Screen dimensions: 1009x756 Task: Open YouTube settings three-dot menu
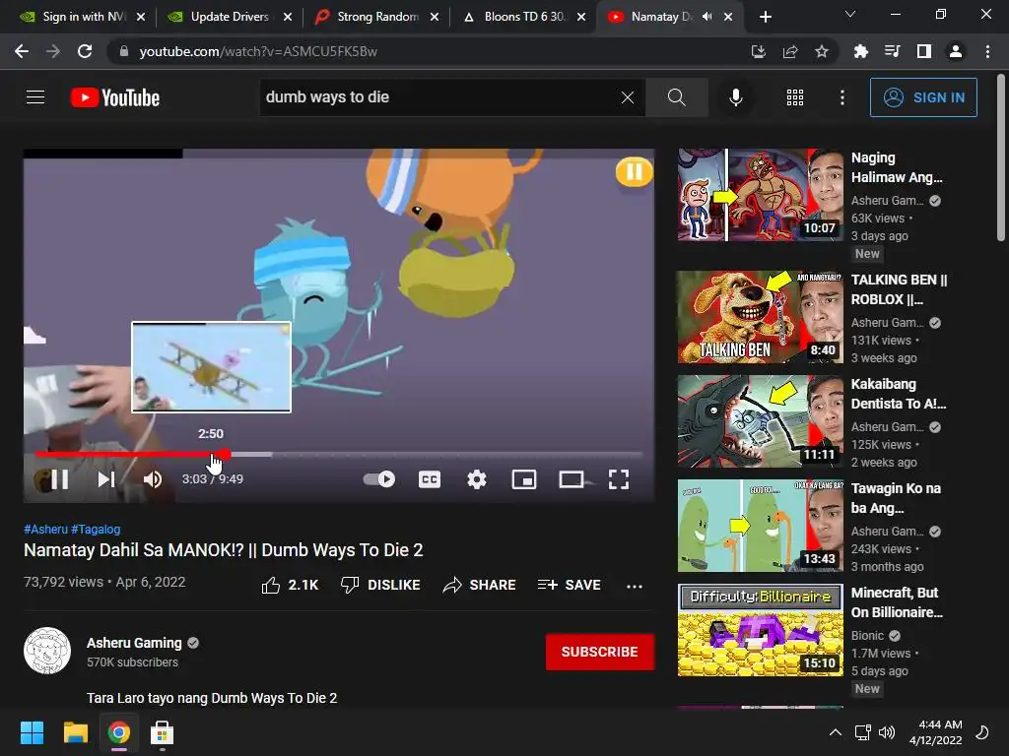[841, 97]
